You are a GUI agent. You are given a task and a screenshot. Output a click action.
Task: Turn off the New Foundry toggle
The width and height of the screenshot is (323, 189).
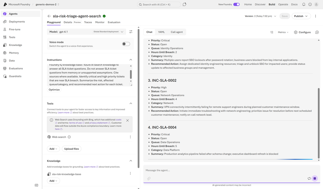(236, 4)
